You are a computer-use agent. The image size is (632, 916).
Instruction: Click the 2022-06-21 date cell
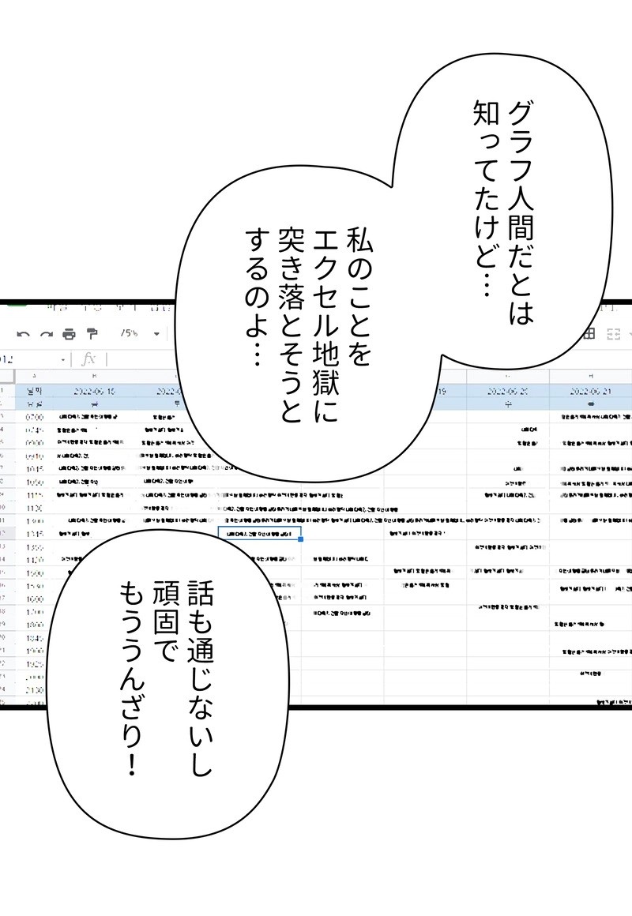[591, 391]
